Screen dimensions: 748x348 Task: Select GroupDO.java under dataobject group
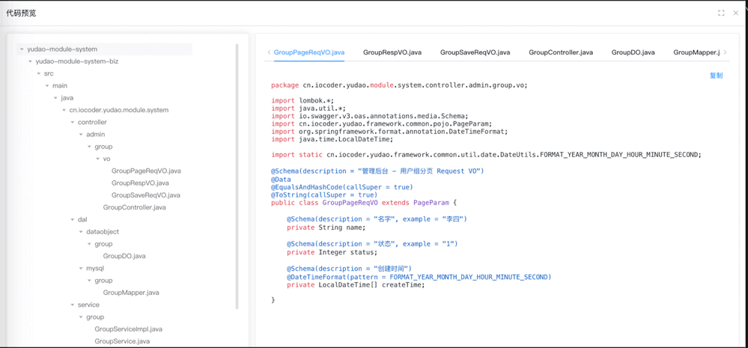click(x=124, y=256)
